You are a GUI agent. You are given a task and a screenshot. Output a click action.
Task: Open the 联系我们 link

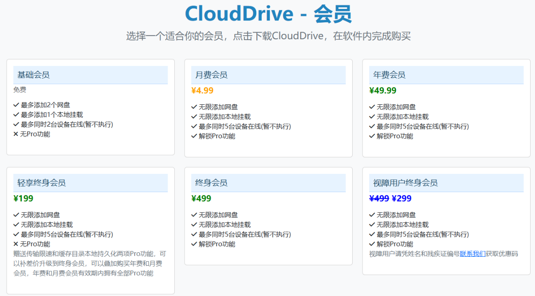coord(473,253)
